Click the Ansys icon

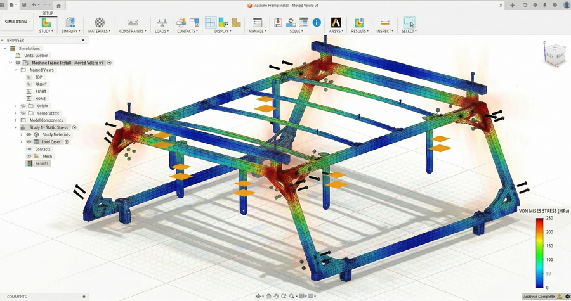click(336, 23)
